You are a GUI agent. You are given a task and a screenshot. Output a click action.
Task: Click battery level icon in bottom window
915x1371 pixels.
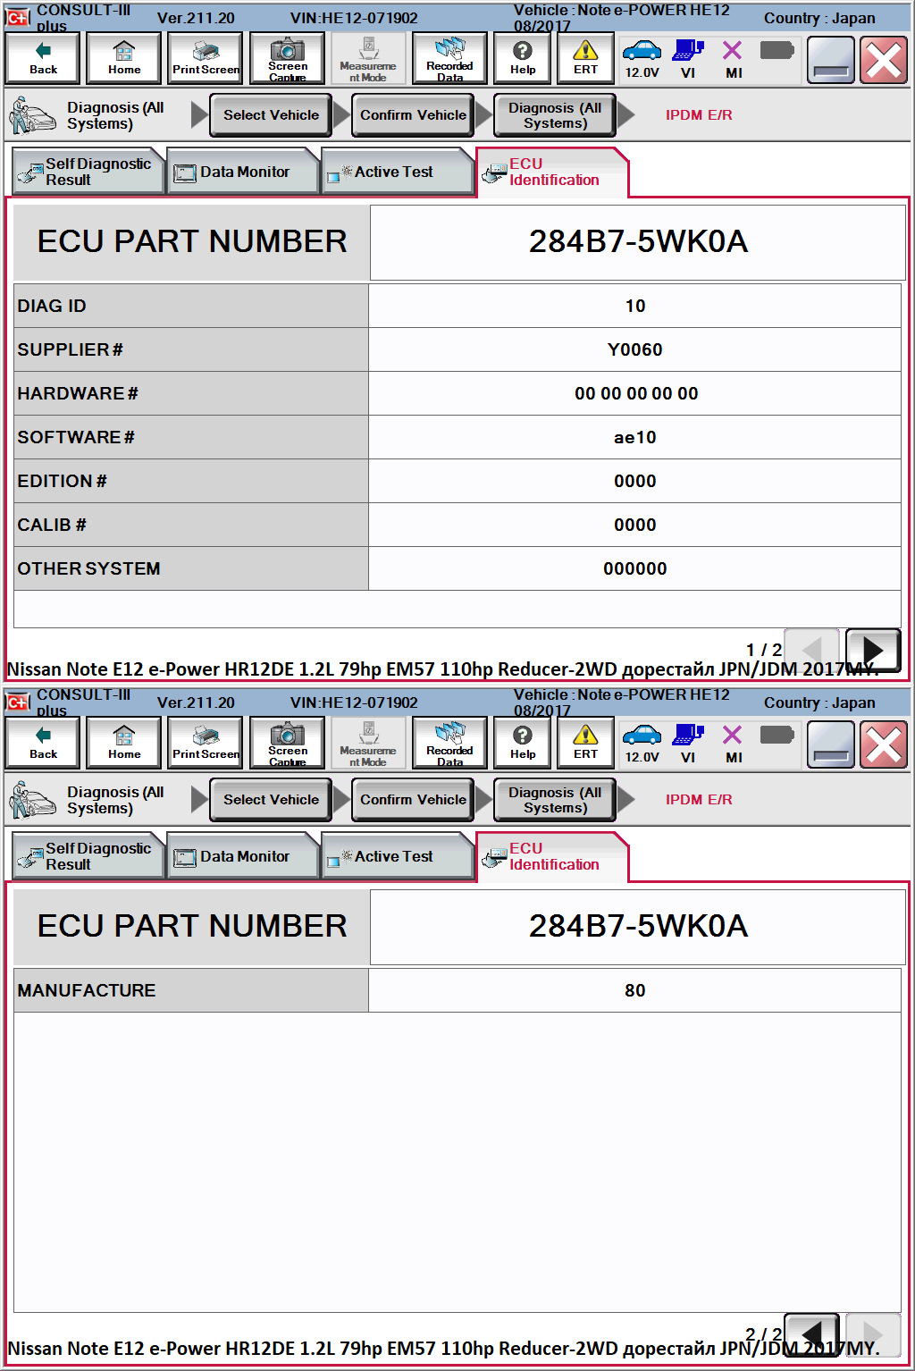[x=776, y=735]
